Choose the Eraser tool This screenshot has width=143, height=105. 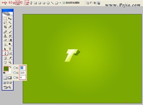pyautogui.click(x=5, y=40)
